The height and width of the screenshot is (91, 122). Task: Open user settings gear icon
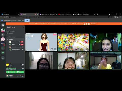point(23,76)
